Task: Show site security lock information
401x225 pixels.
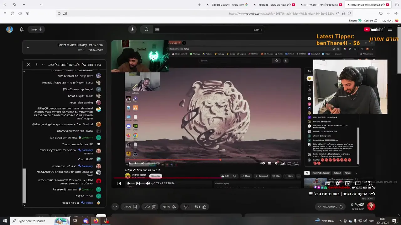Action: (344, 13)
